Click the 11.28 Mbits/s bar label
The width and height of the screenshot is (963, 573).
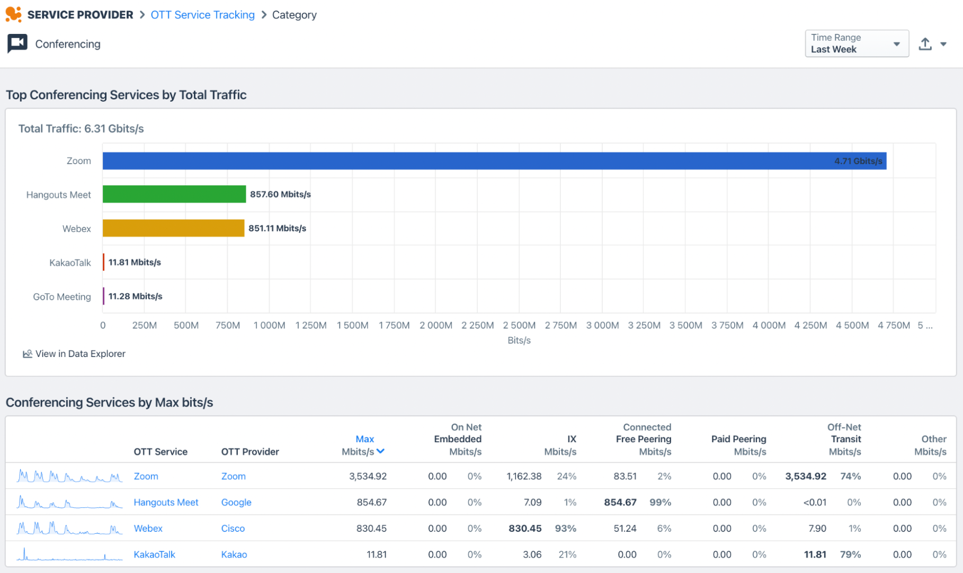tap(135, 296)
